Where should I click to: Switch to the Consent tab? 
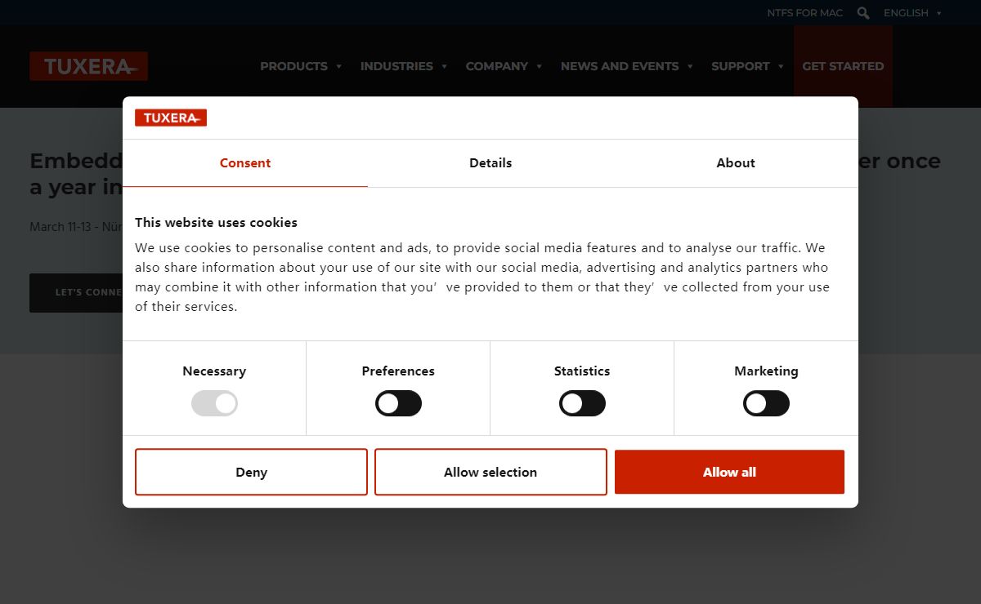[x=245, y=163]
